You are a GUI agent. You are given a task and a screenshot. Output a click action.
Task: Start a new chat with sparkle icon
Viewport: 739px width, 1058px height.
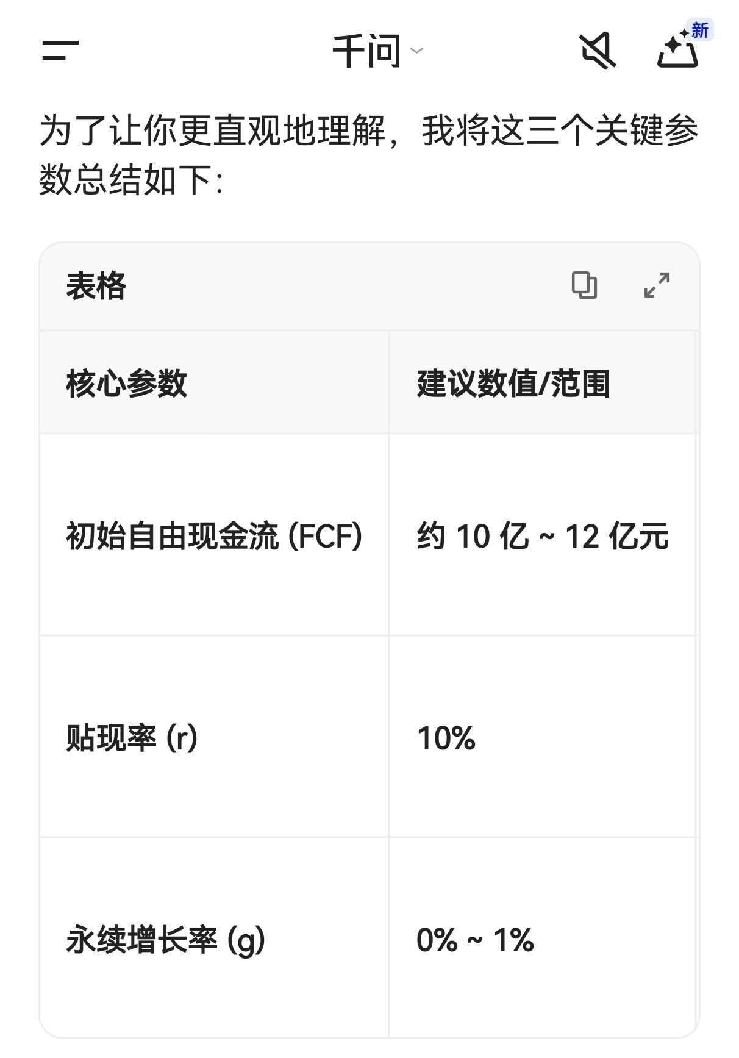pyautogui.click(x=677, y=52)
